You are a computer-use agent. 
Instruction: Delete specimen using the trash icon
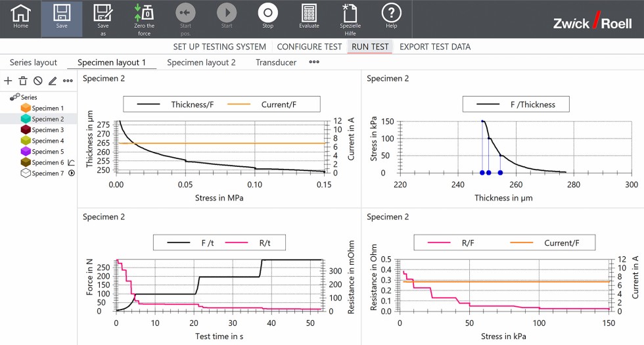[23, 81]
